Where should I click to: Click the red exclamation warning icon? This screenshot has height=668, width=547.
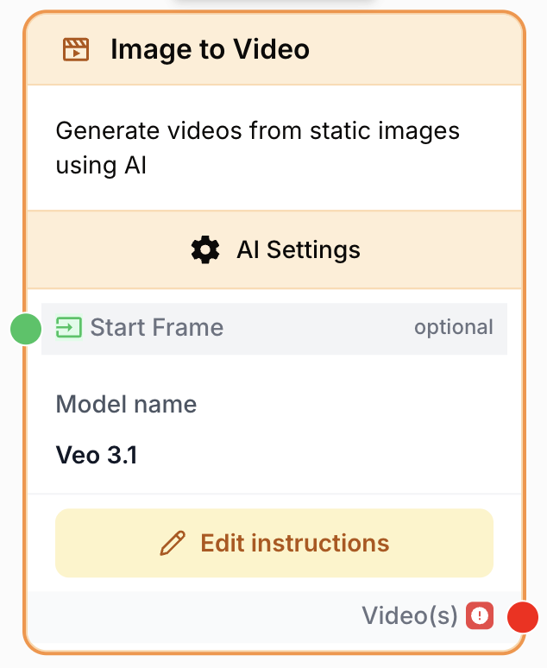coord(480,615)
